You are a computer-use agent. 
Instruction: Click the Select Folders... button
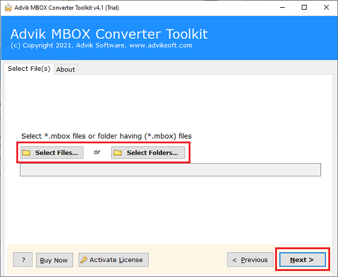pyautogui.click(x=148, y=152)
